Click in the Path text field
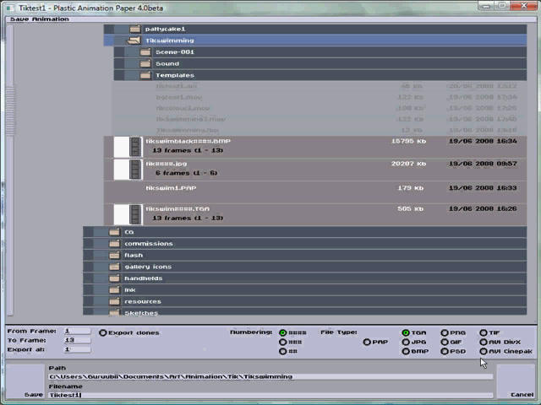Viewport: 541px width, 405px height. point(270,377)
